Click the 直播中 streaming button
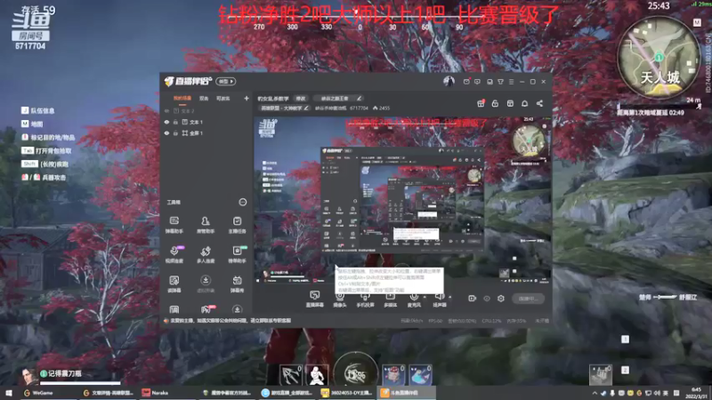The image size is (712, 400). (x=528, y=299)
